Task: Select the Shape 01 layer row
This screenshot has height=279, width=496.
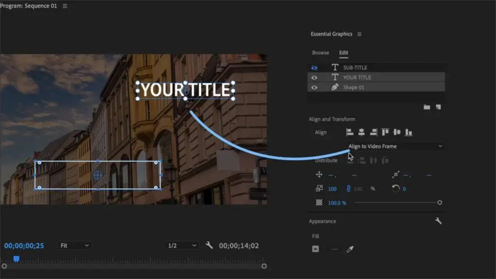Action: coord(376,87)
